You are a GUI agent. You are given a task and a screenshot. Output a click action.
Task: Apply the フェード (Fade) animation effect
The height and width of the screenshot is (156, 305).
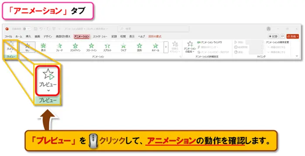(x=59, y=47)
